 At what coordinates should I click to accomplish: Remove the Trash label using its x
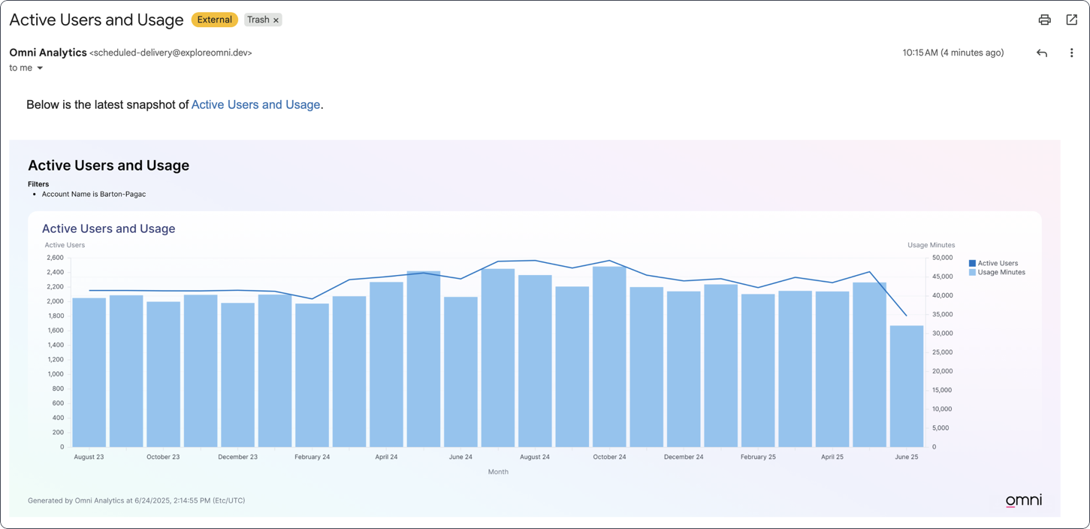[x=276, y=20]
